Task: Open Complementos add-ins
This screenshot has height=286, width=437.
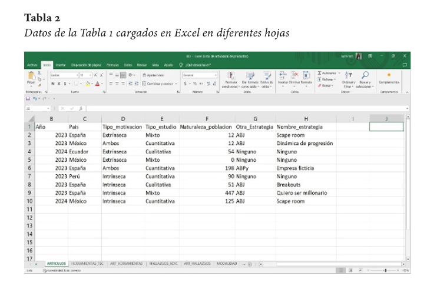Action: coord(389,78)
